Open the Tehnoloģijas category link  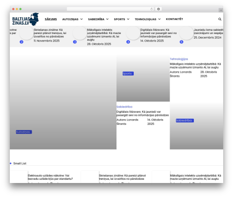(x=179, y=59)
